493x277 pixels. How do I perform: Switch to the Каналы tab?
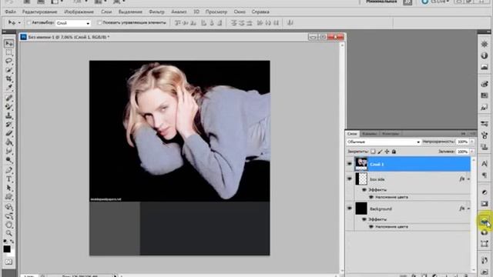(x=370, y=134)
